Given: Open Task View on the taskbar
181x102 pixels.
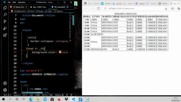Looking at the screenshot, I should 24,99.
